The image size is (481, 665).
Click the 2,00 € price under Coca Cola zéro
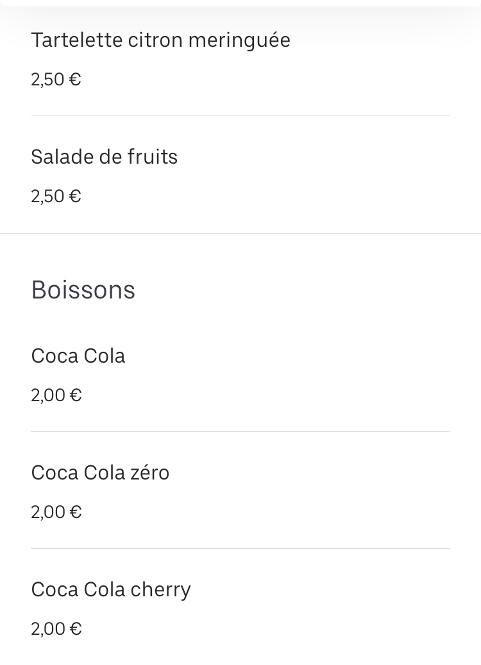(56, 512)
